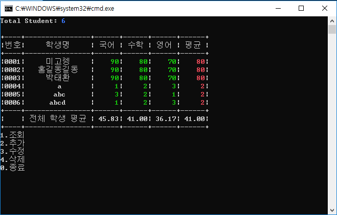Screen dimensions: 337x215
Task: Click 영어 score 3 in row 0004
Action: click(174, 86)
